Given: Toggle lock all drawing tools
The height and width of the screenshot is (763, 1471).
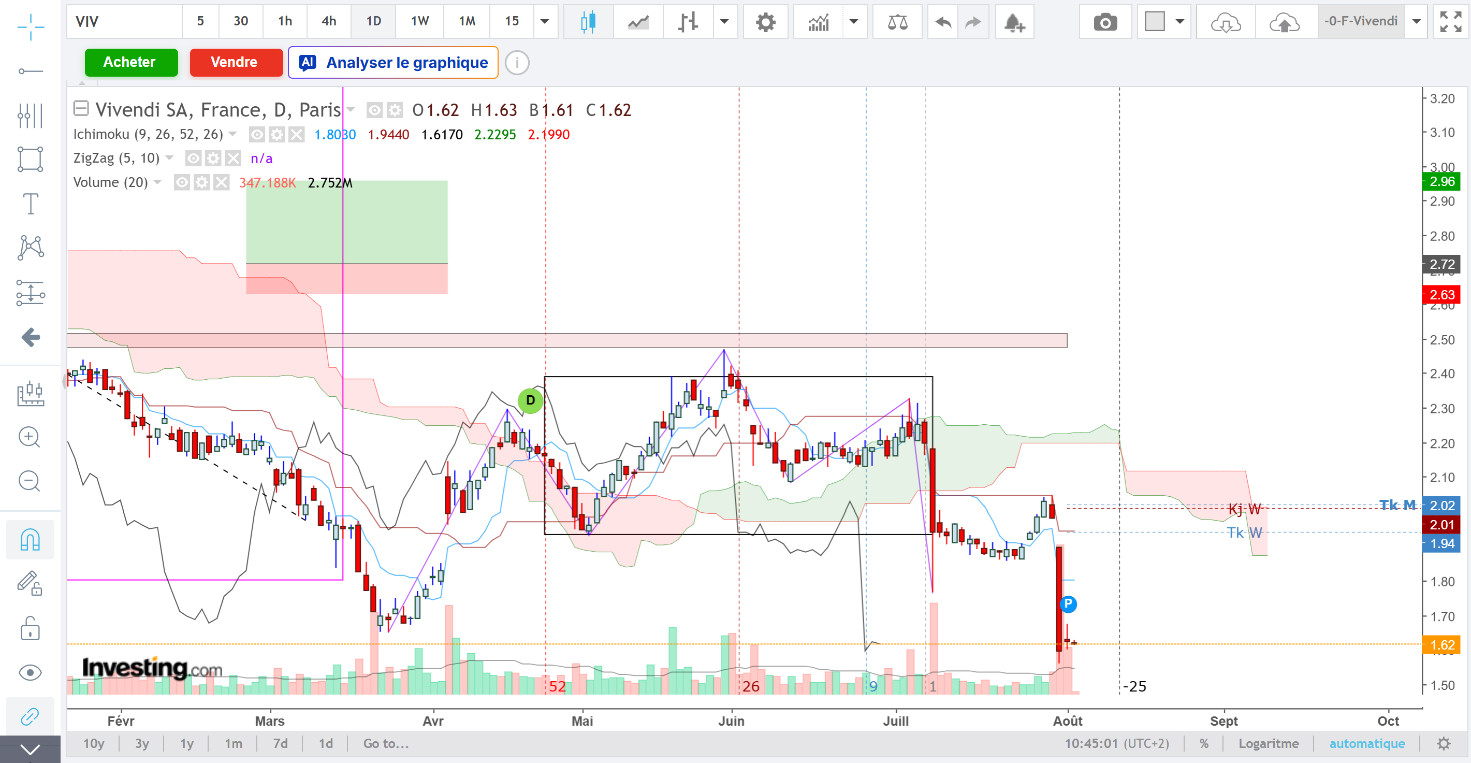Looking at the screenshot, I should [x=30, y=628].
